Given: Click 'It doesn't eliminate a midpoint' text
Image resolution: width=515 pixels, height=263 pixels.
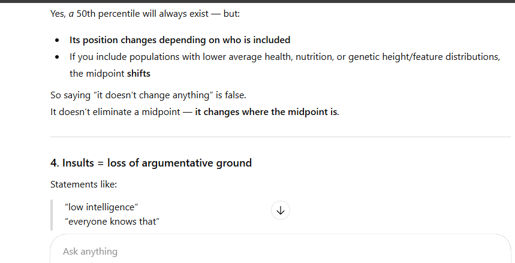Looking at the screenshot, I should (x=115, y=112).
